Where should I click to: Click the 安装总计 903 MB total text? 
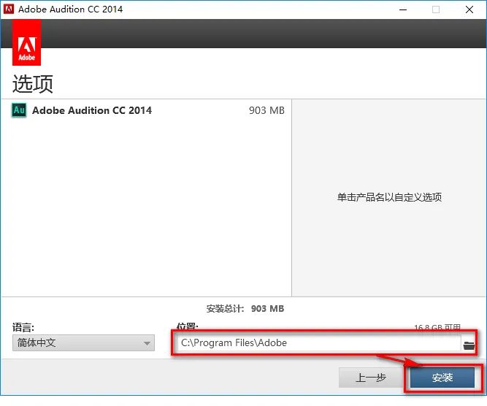coord(245,308)
